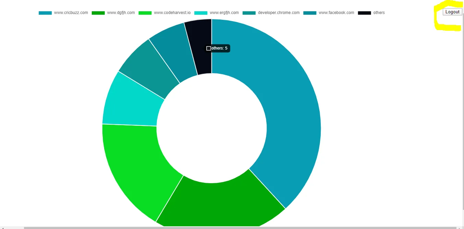Hide www.codeharvest.io via its legend label
The height and width of the screenshot is (229, 464).
(172, 13)
